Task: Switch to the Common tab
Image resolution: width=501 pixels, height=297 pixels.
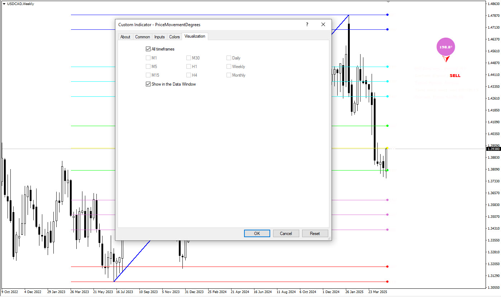Action: pos(143,37)
